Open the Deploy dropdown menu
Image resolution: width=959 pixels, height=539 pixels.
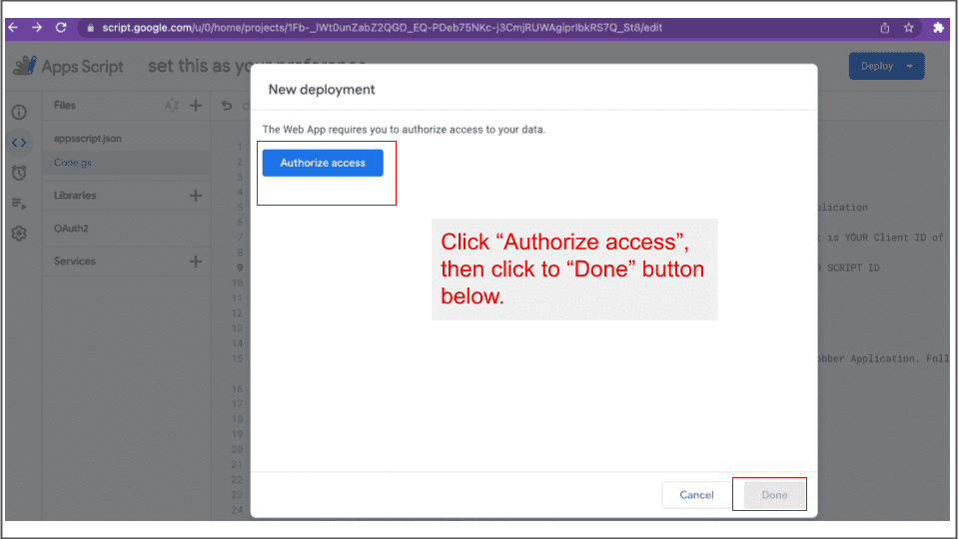886,67
